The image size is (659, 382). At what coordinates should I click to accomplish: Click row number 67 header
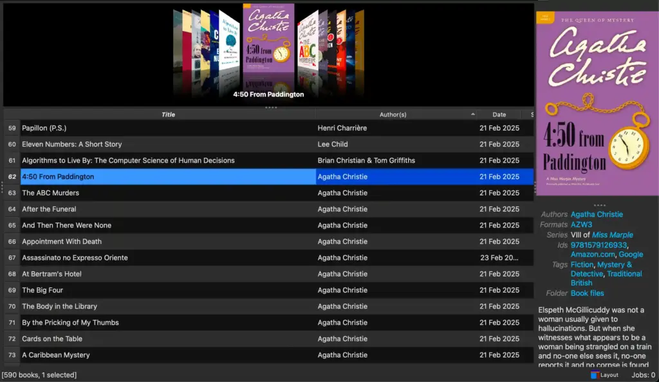(x=12, y=258)
